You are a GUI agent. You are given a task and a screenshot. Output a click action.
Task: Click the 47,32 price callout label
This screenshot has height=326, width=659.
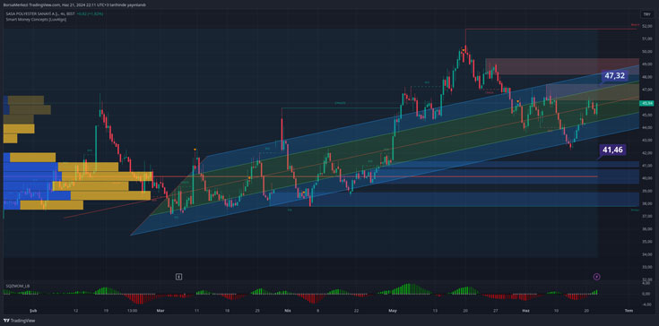click(x=614, y=76)
